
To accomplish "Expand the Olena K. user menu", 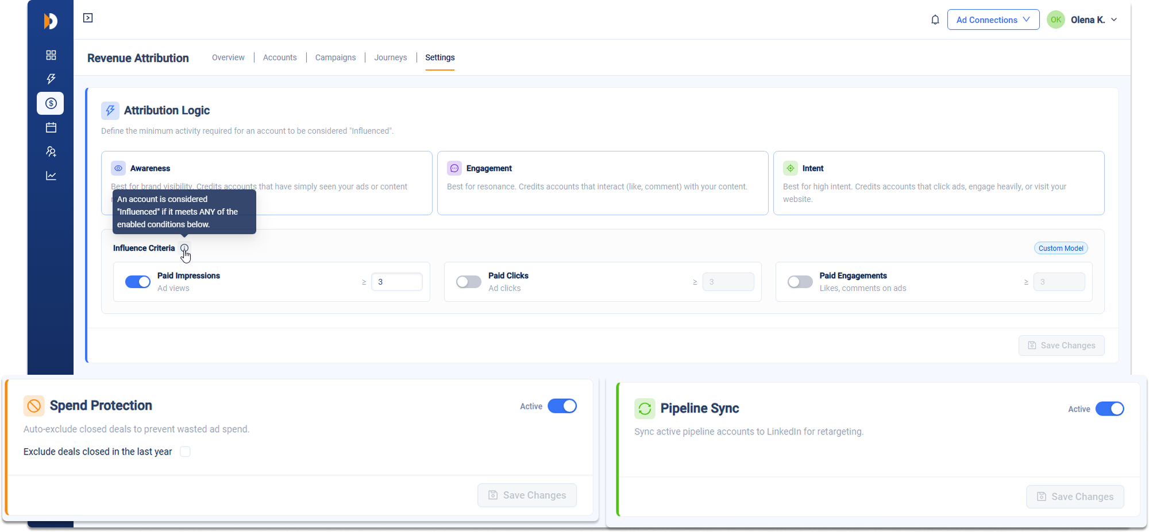I will [1092, 20].
